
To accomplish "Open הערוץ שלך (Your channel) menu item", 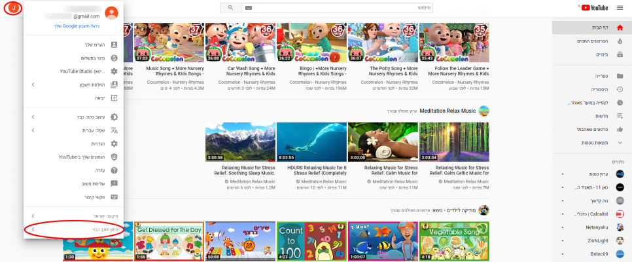I will [x=74, y=45].
